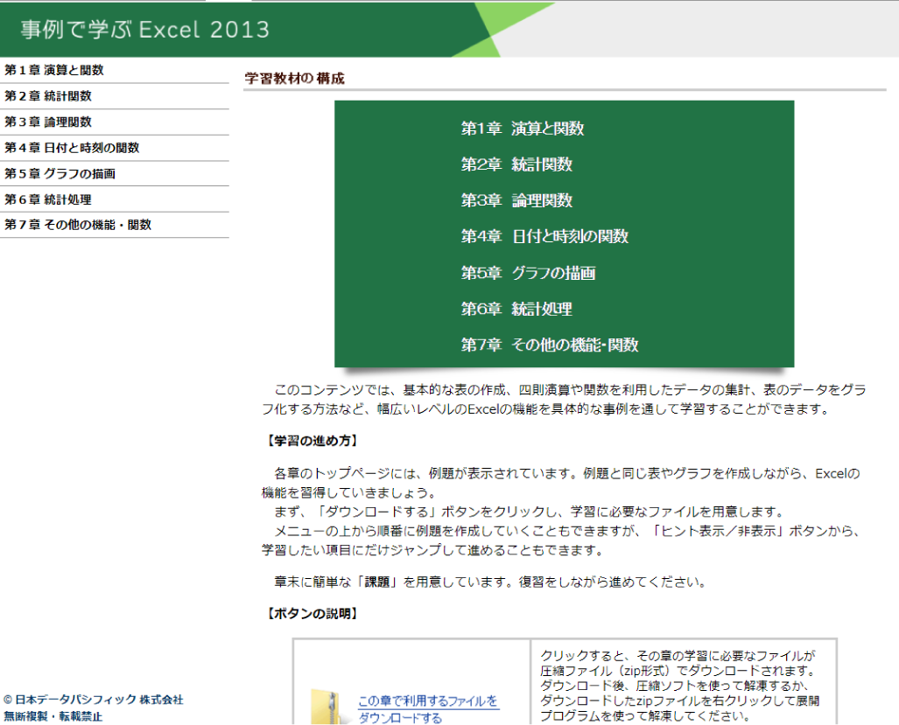Image resolution: width=899 pixels, height=725 pixels.
Task: Open sidebar menu 第2章 統計関数
Action: tap(48, 96)
